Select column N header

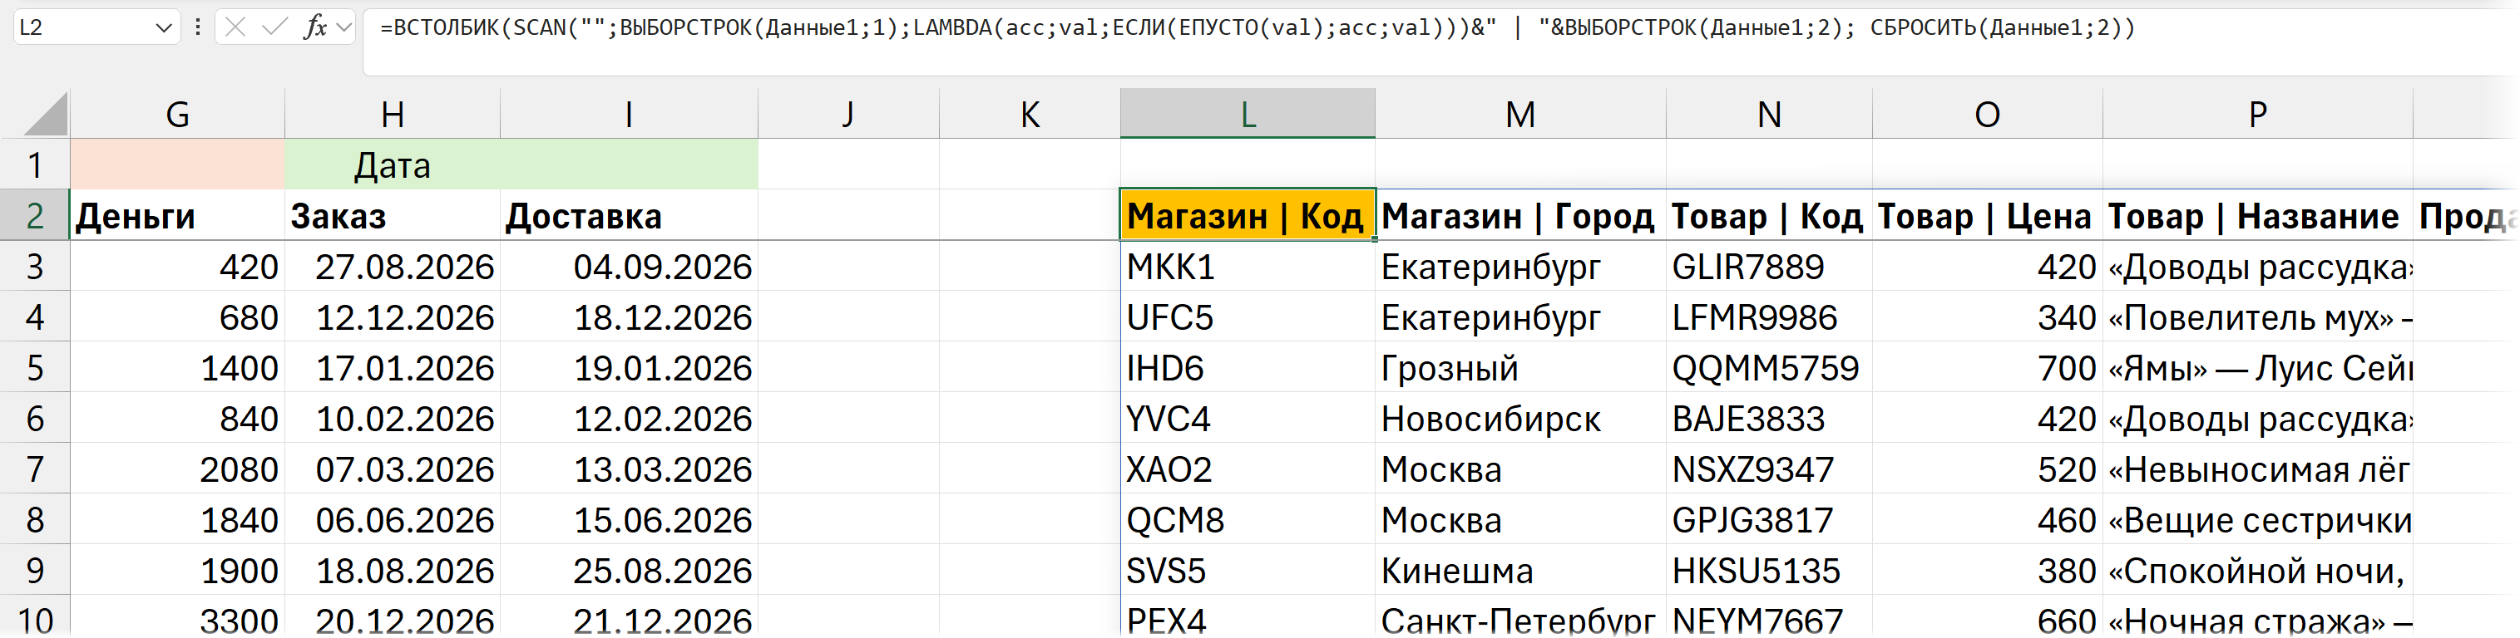coord(1769,115)
